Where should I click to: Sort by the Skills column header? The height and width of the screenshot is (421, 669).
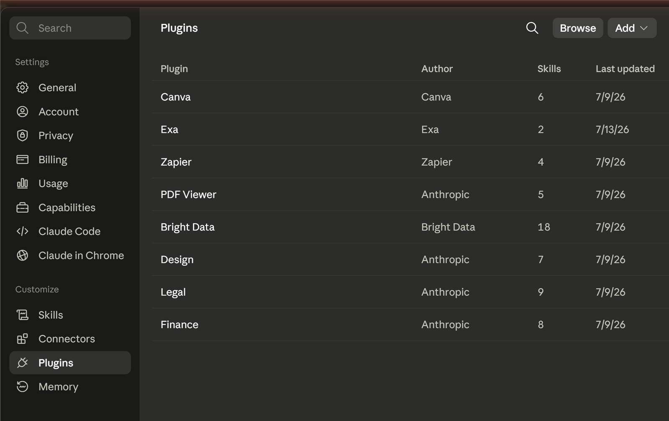(549, 69)
